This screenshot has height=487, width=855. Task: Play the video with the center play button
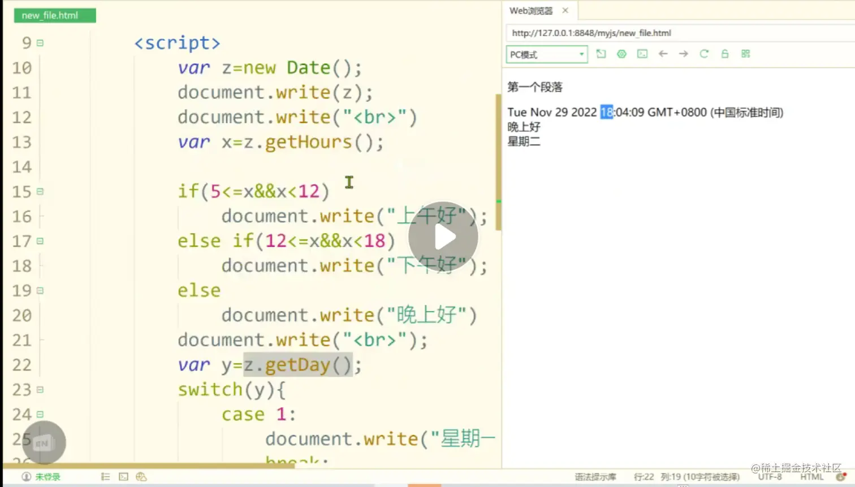click(x=443, y=237)
